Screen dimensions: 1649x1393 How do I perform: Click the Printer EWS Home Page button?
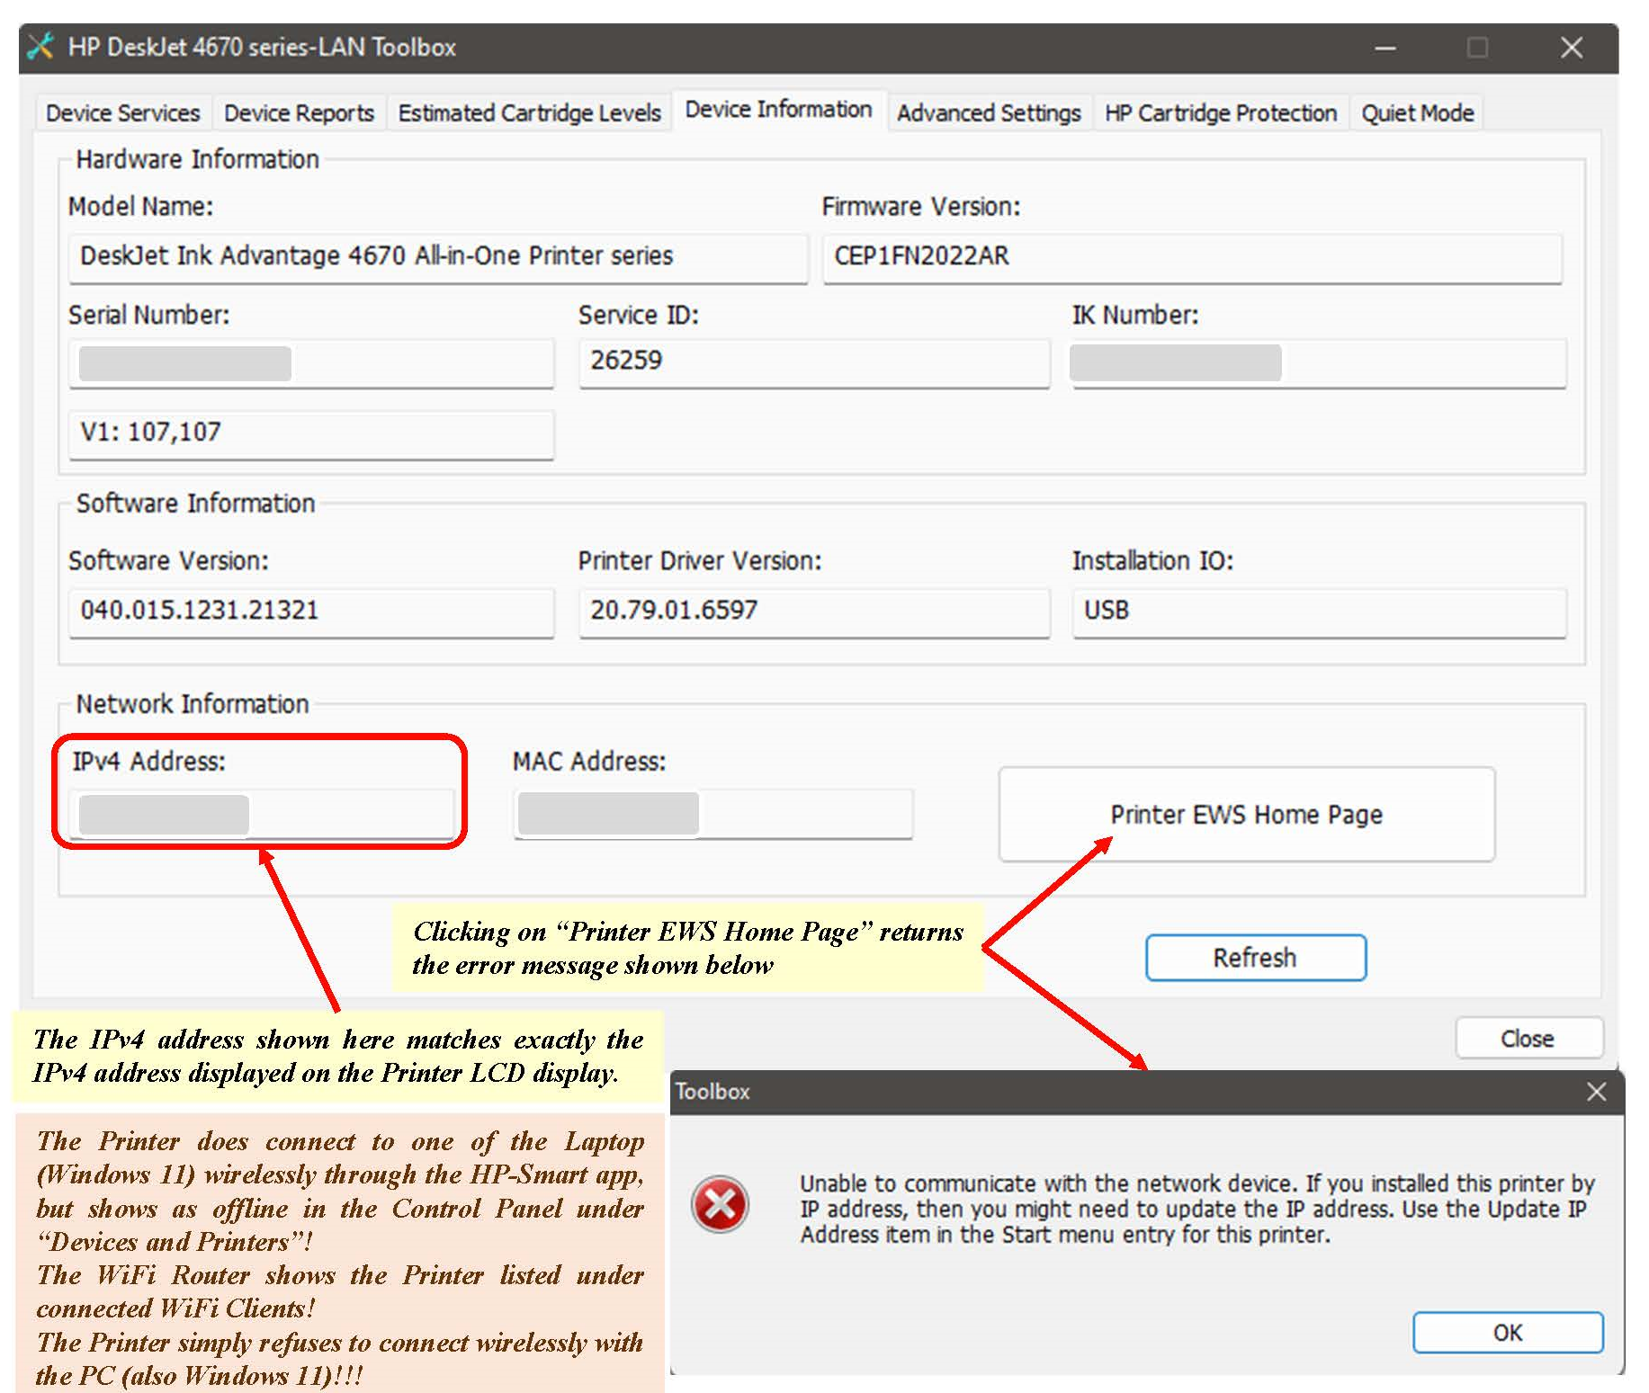click(x=1247, y=815)
